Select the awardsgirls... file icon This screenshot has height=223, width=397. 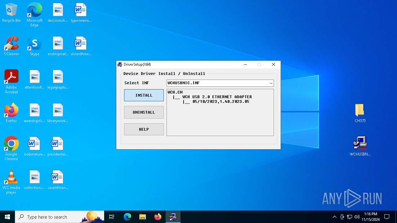pos(34,113)
